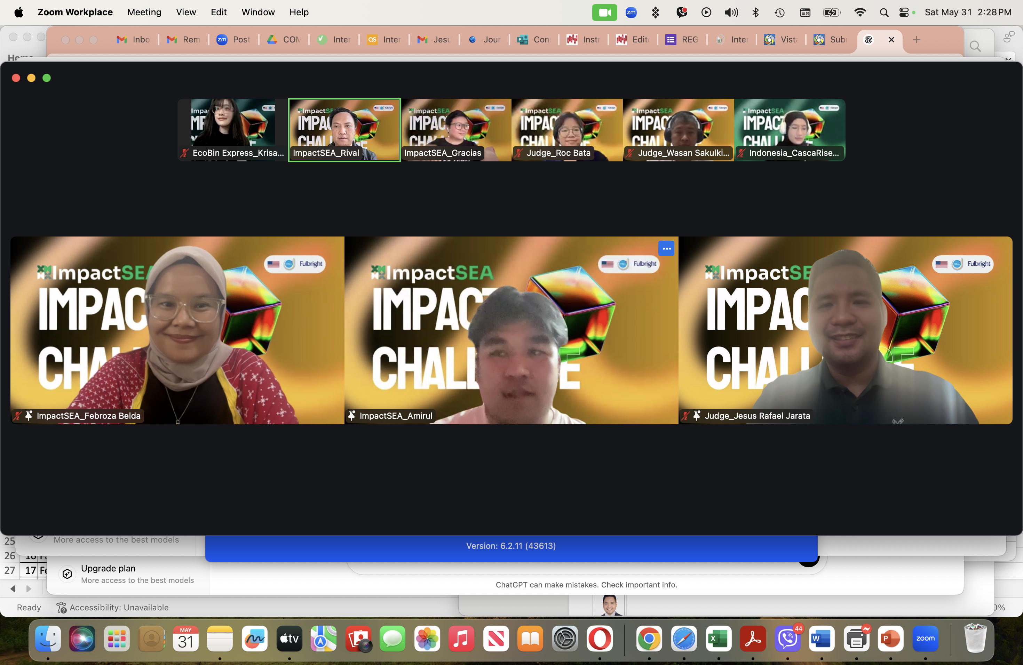Click the Zoom app icon in the Dock
Screen dimensions: 1023x665
[925, 639]
